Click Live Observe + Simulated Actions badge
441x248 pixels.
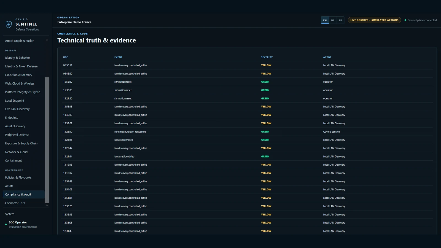point(374,20)
